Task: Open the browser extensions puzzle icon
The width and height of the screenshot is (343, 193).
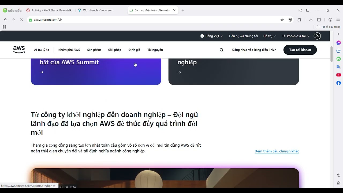Action: coord(299,20)
